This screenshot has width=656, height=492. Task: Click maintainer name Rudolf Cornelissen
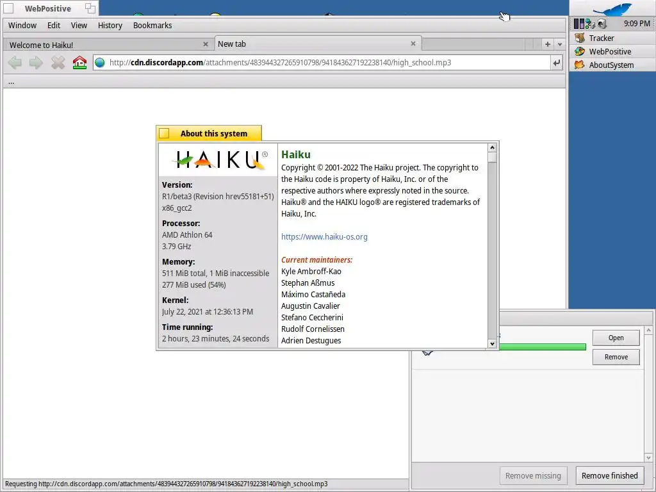[x=313, y=329]
